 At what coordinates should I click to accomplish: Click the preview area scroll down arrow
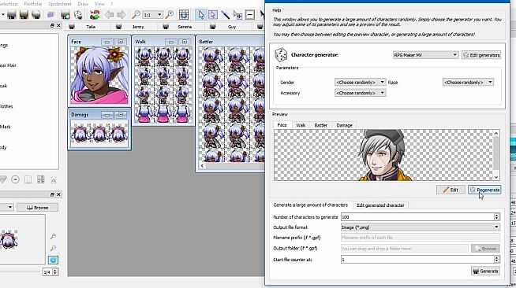click(x=496, y=177)
